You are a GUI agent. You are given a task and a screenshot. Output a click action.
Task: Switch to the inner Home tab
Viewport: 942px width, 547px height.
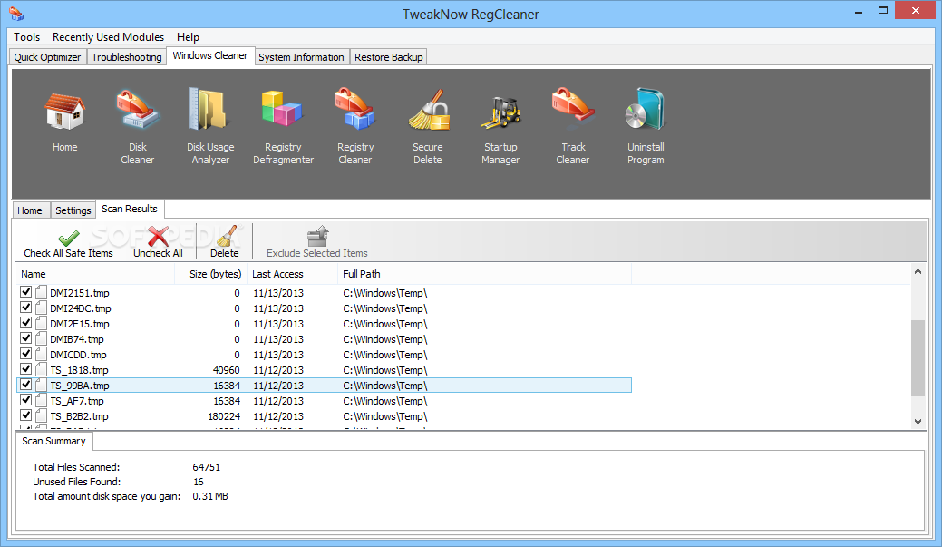[x=30, y=210]
